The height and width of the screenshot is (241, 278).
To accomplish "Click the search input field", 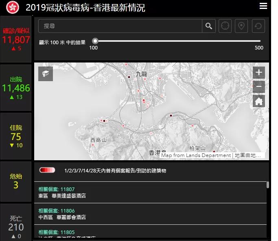I will point(120,26).
